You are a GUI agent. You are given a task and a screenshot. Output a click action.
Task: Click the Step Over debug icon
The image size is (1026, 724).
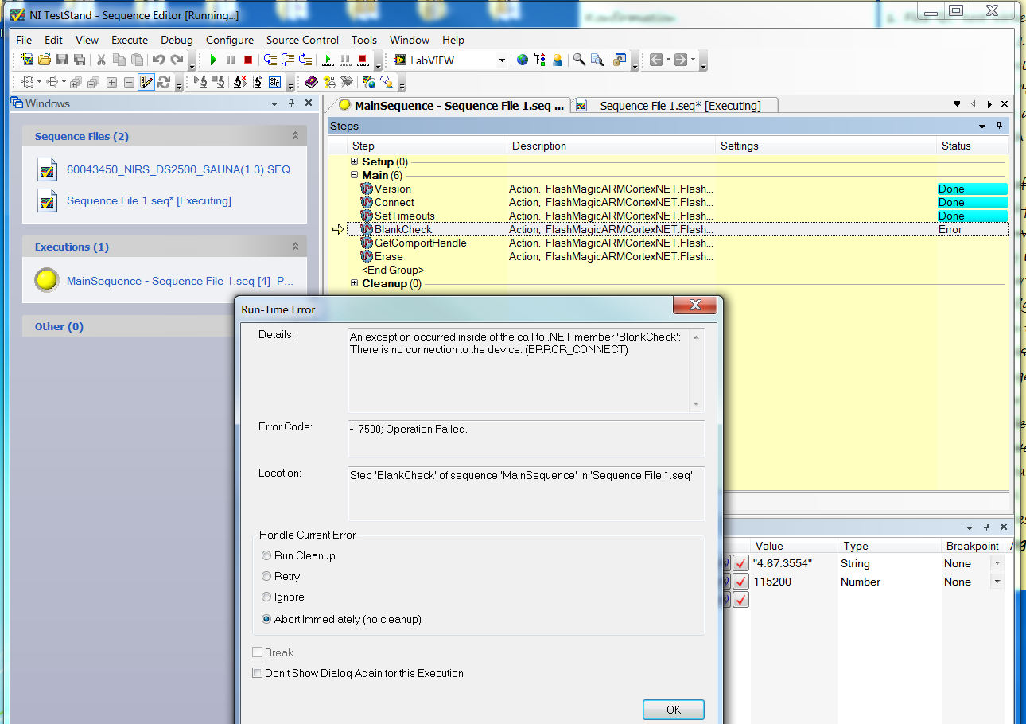tap(288, 60)
